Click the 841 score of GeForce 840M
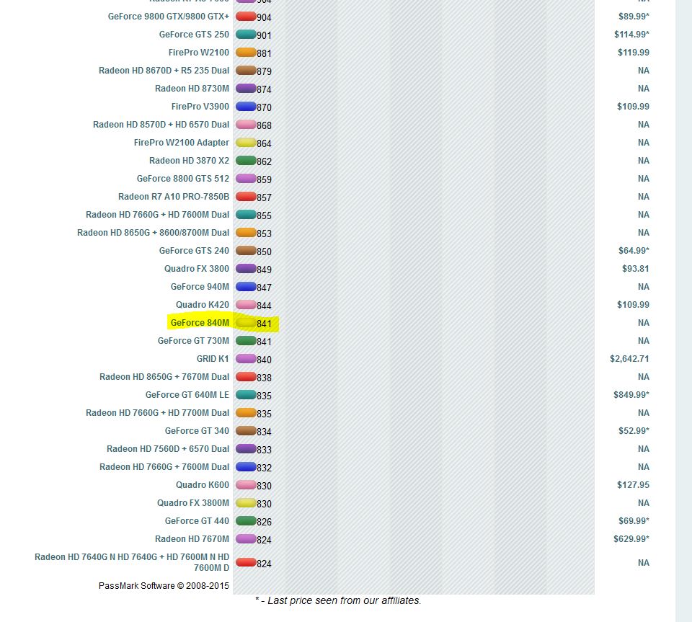This screenshot has height=622, width=692. tap(264, 324)
